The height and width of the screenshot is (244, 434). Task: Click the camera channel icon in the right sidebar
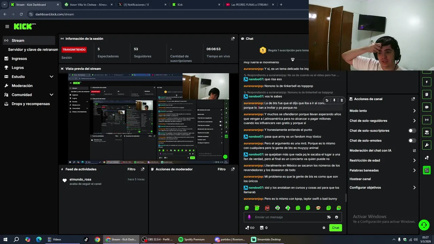(427, 132)
